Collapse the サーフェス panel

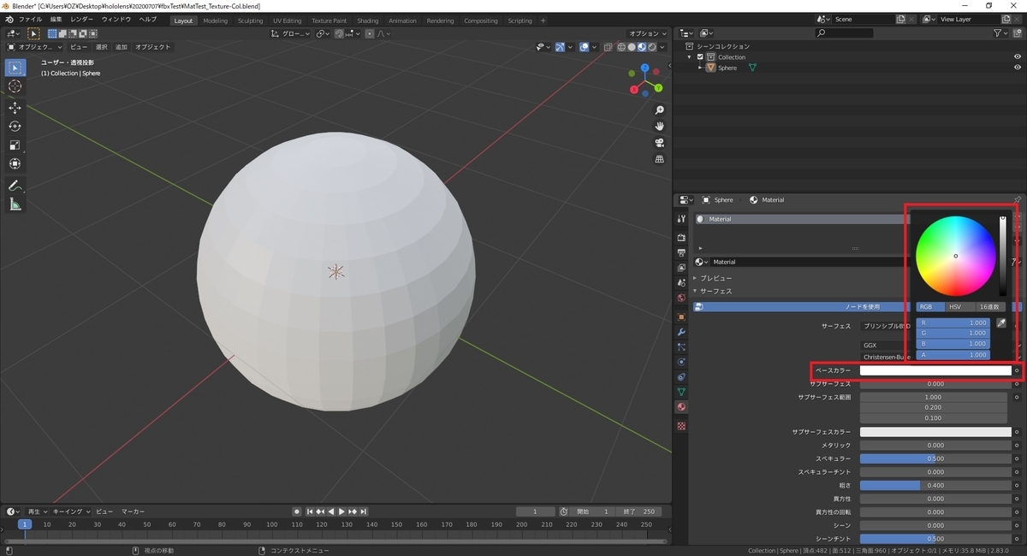coord(716,292)
